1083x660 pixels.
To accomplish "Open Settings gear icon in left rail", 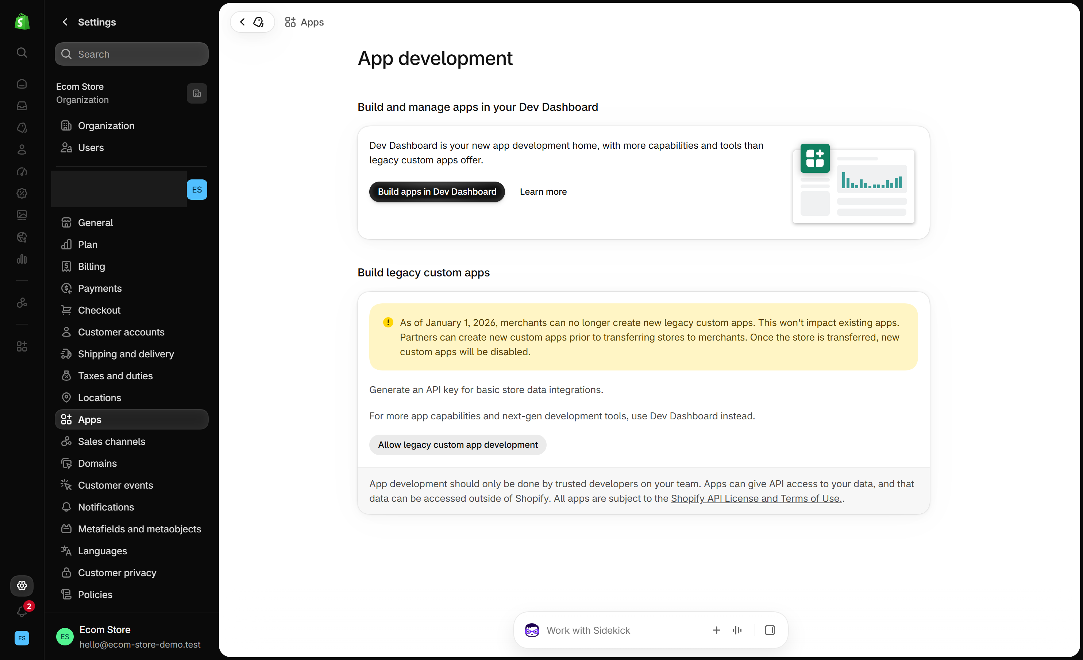I will click(22, 585).
